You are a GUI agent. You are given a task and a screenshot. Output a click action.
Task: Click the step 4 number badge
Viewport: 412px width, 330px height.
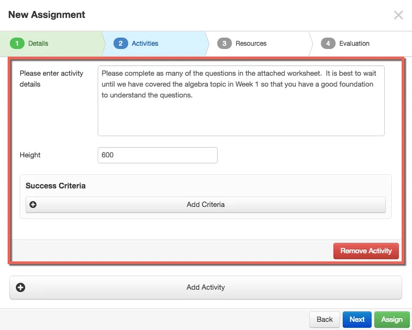[x=328, y=44]
